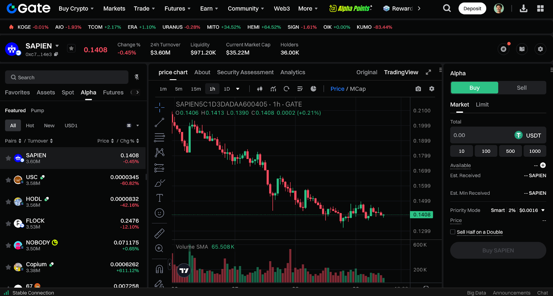Select the trend line drawing tool

pyautogui.click(x=159, y=122)
